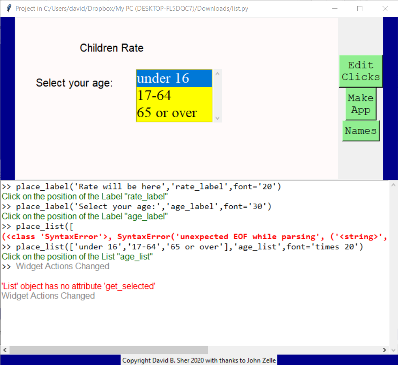The height and width of the screenshot is (365, 398).
Task: Maximize the list.py project window
Action: pos(360,9)
